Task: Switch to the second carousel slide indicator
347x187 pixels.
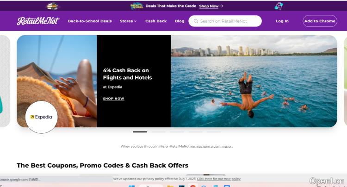Action: [158, 132]
